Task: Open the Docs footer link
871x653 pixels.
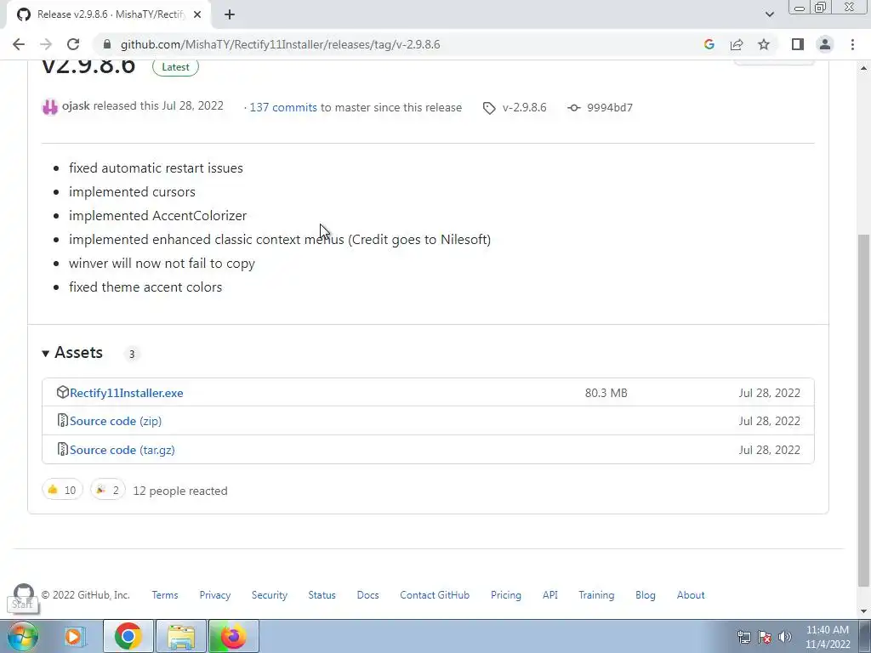Action: pyautogui.click(x=367, y=594)
